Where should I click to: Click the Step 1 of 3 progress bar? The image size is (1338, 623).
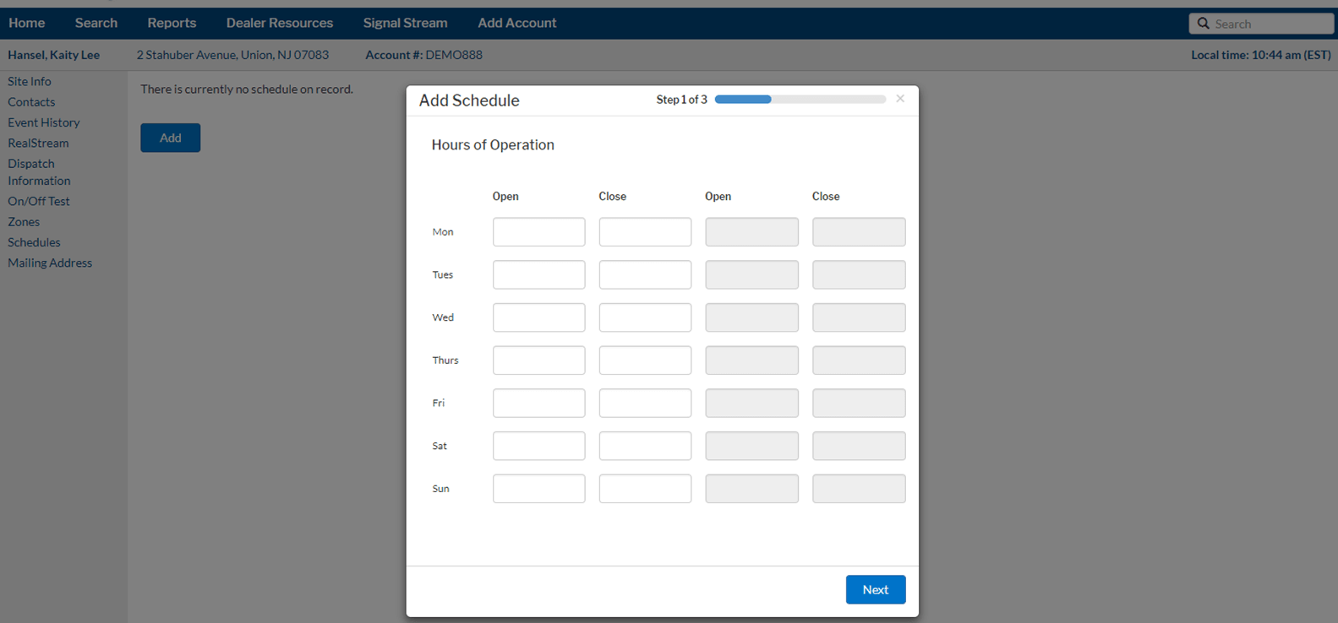pos(800,100)
